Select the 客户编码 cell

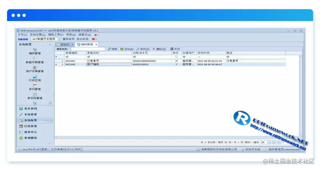tap(109, 64)
